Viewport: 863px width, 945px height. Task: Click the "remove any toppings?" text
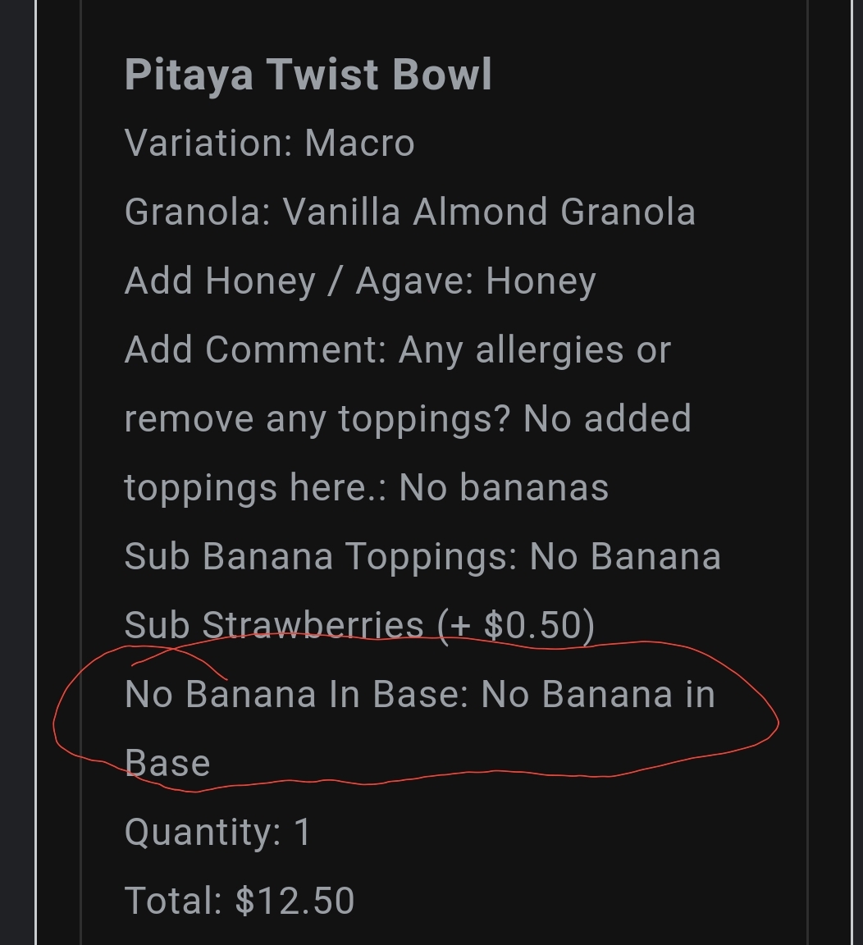[317, 419]
